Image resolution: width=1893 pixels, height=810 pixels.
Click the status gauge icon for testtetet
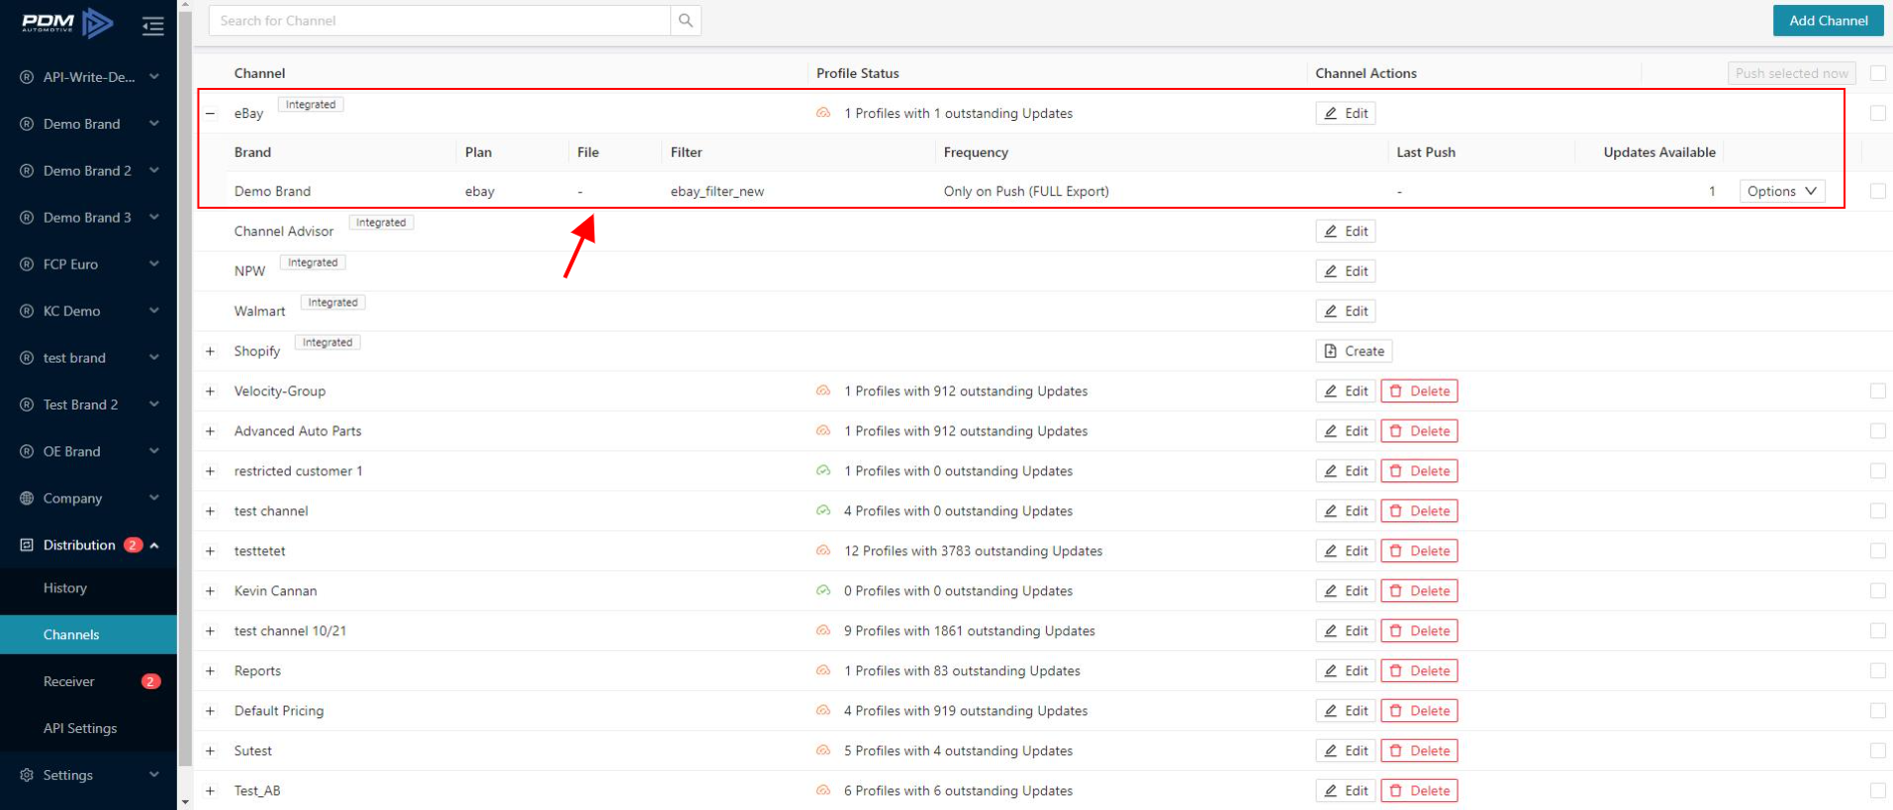(823, 550)
